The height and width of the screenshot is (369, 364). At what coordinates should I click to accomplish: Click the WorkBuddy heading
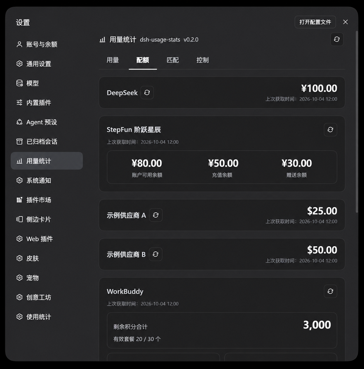point(125,291)
